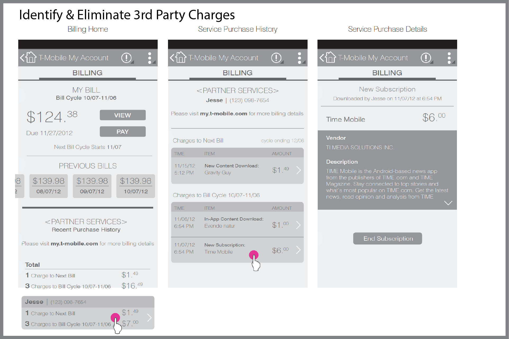The height and width of the screenshot is (339, 509).
Task: Open Evende natur charge details chevron
Action: click(298, 225)
